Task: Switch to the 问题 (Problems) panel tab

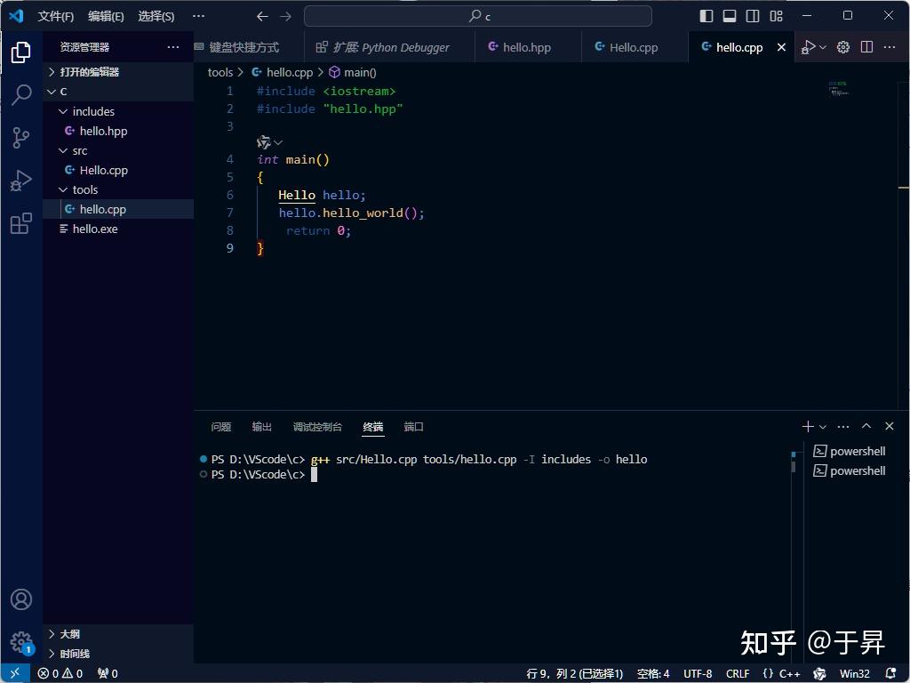Action: click(220, 427)
